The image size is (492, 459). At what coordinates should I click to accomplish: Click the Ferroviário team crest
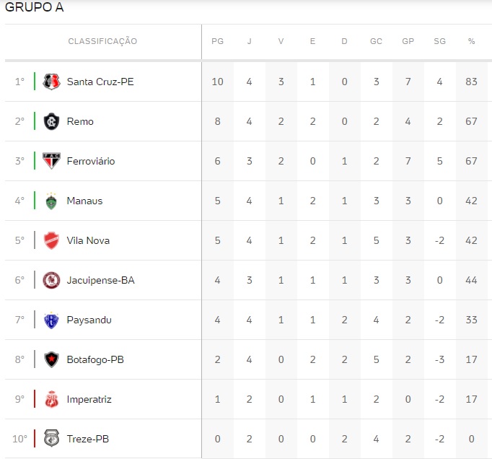(x=51, y=161)
